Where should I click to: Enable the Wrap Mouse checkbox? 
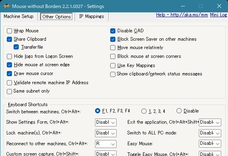[10, 31]
